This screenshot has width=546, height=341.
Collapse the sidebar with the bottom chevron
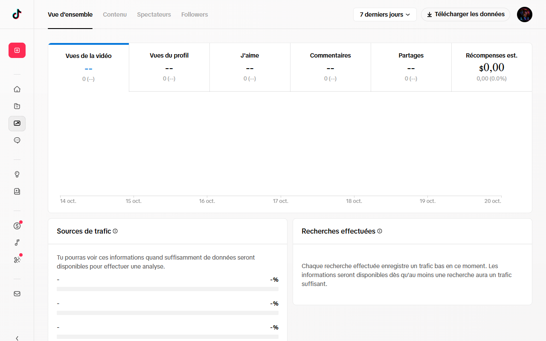[17, 338]
